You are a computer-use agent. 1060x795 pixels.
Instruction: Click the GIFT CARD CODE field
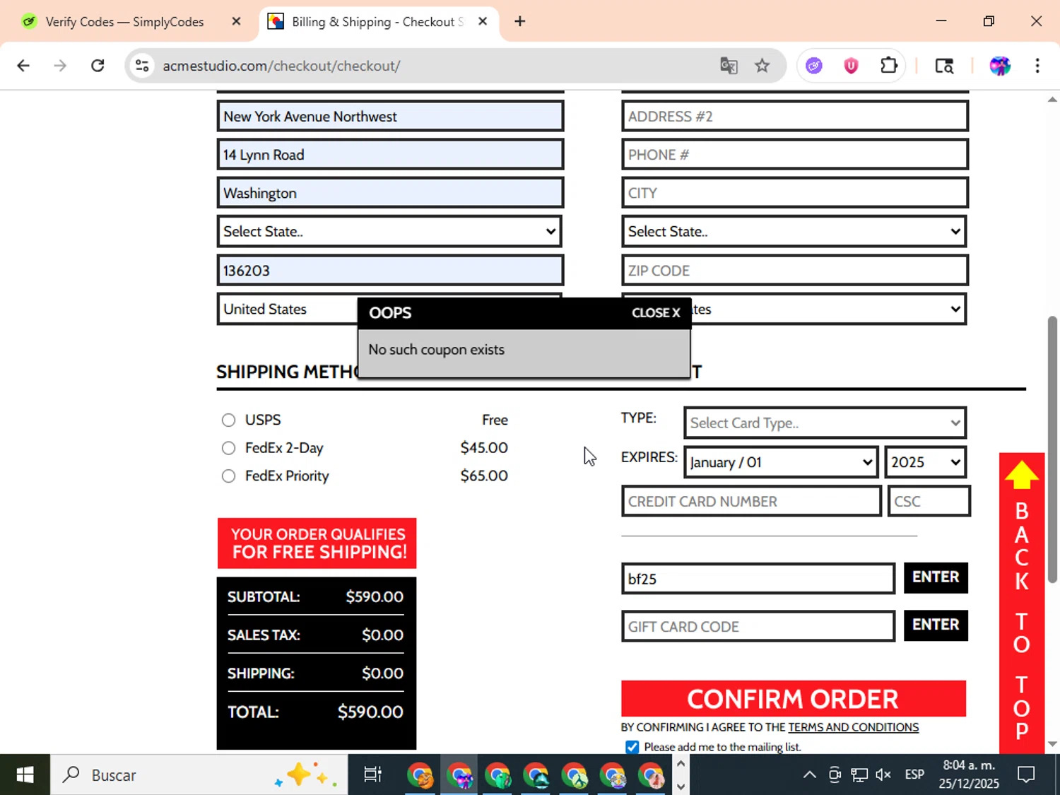coord(758,627)
